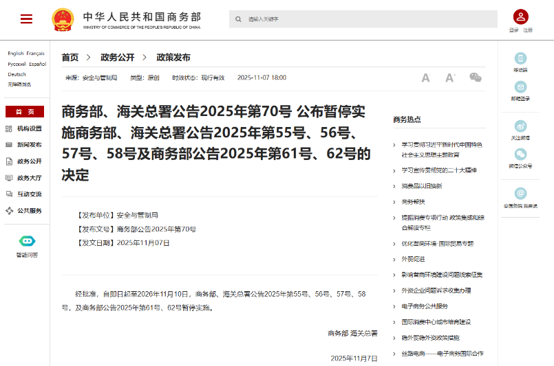Open hot topic 国际消费中心城市培育建设
This screenshot has height=366, width=554.
436,322
